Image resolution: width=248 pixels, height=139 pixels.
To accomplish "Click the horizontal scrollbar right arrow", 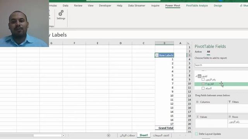I will [x=64, y=136].
